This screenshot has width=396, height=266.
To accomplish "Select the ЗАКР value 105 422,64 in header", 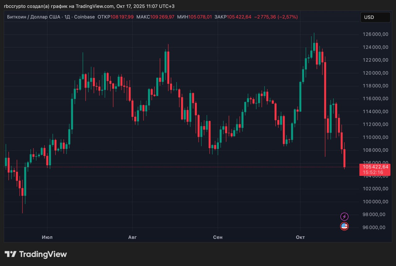I will point(239,17).
